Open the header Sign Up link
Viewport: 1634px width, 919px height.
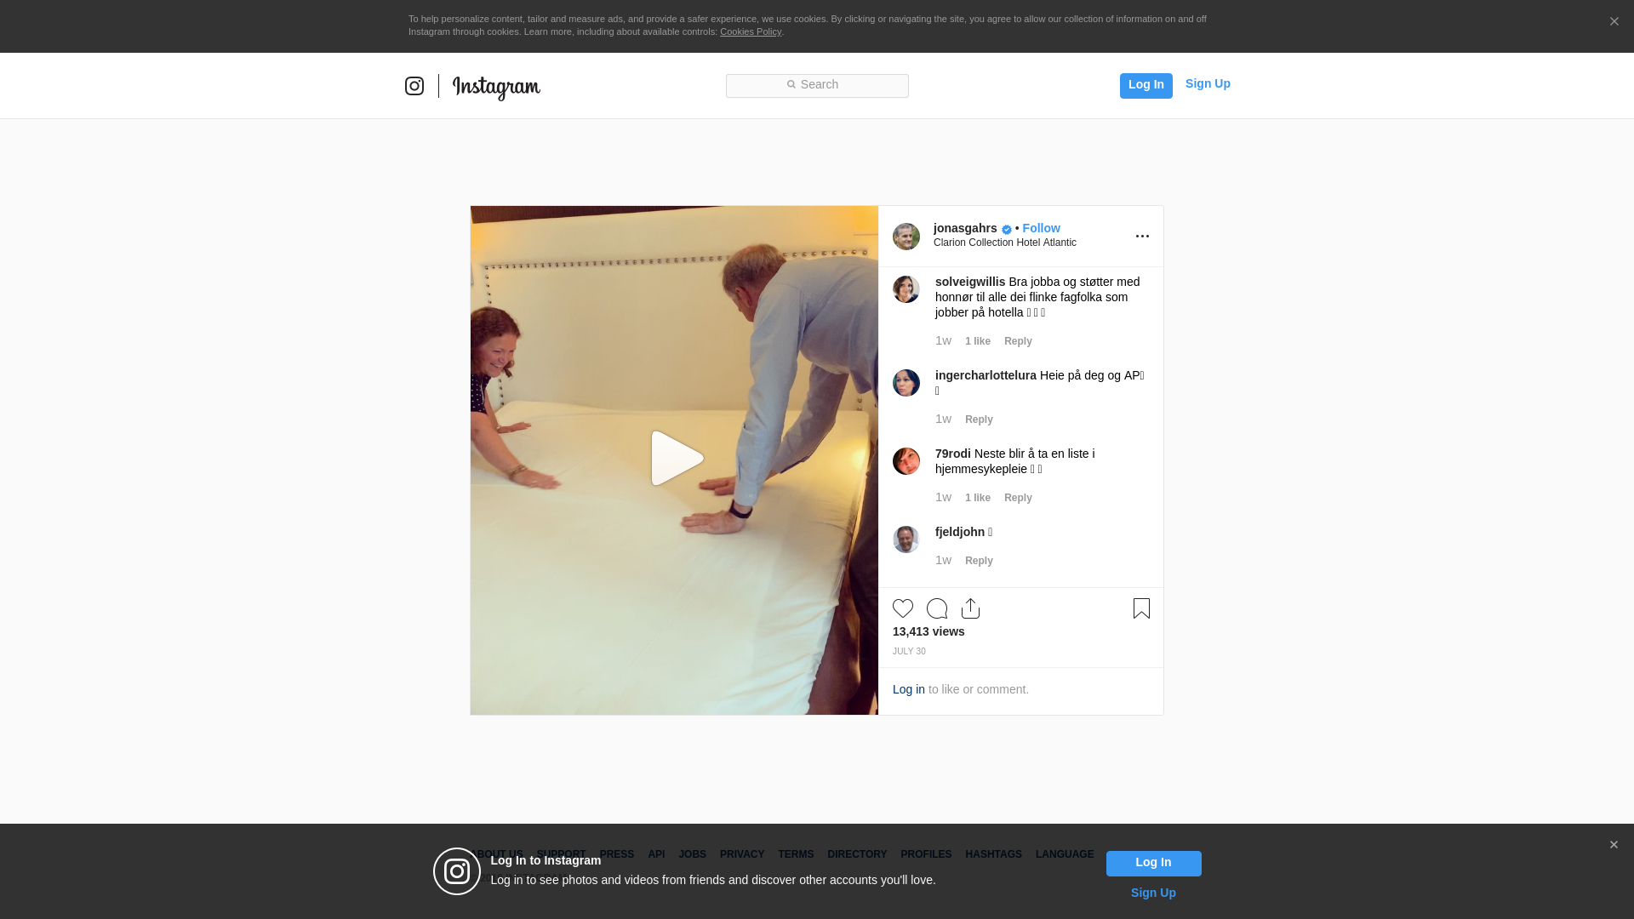click(1207, 83)
